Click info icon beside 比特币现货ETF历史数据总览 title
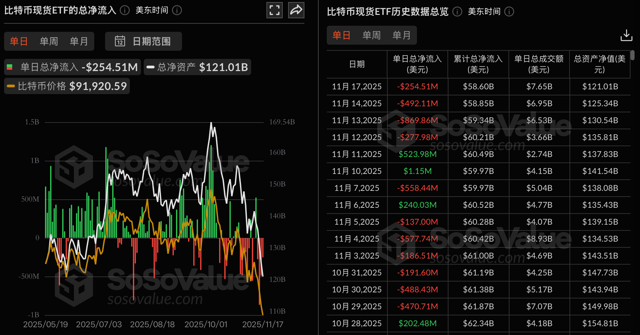The height and width of the screenshot is (335, 640). coord(457,12)
